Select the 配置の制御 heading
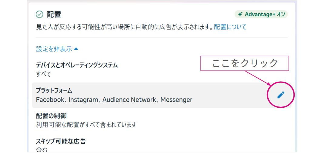 point(51,116)
